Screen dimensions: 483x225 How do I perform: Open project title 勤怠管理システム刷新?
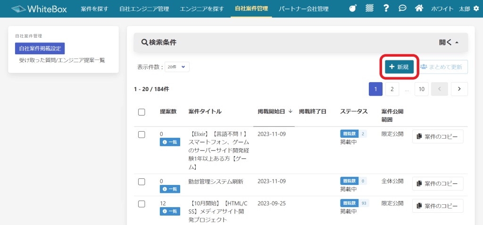click(216, 182)
